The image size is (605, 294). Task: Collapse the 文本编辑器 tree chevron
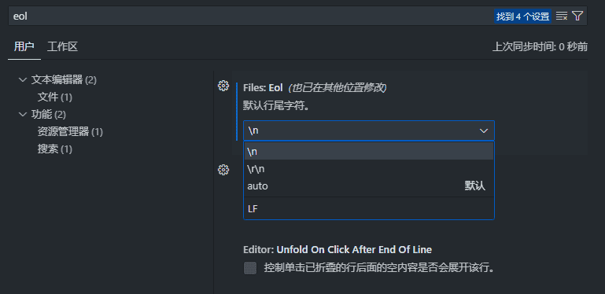click(x=23, y=80)
